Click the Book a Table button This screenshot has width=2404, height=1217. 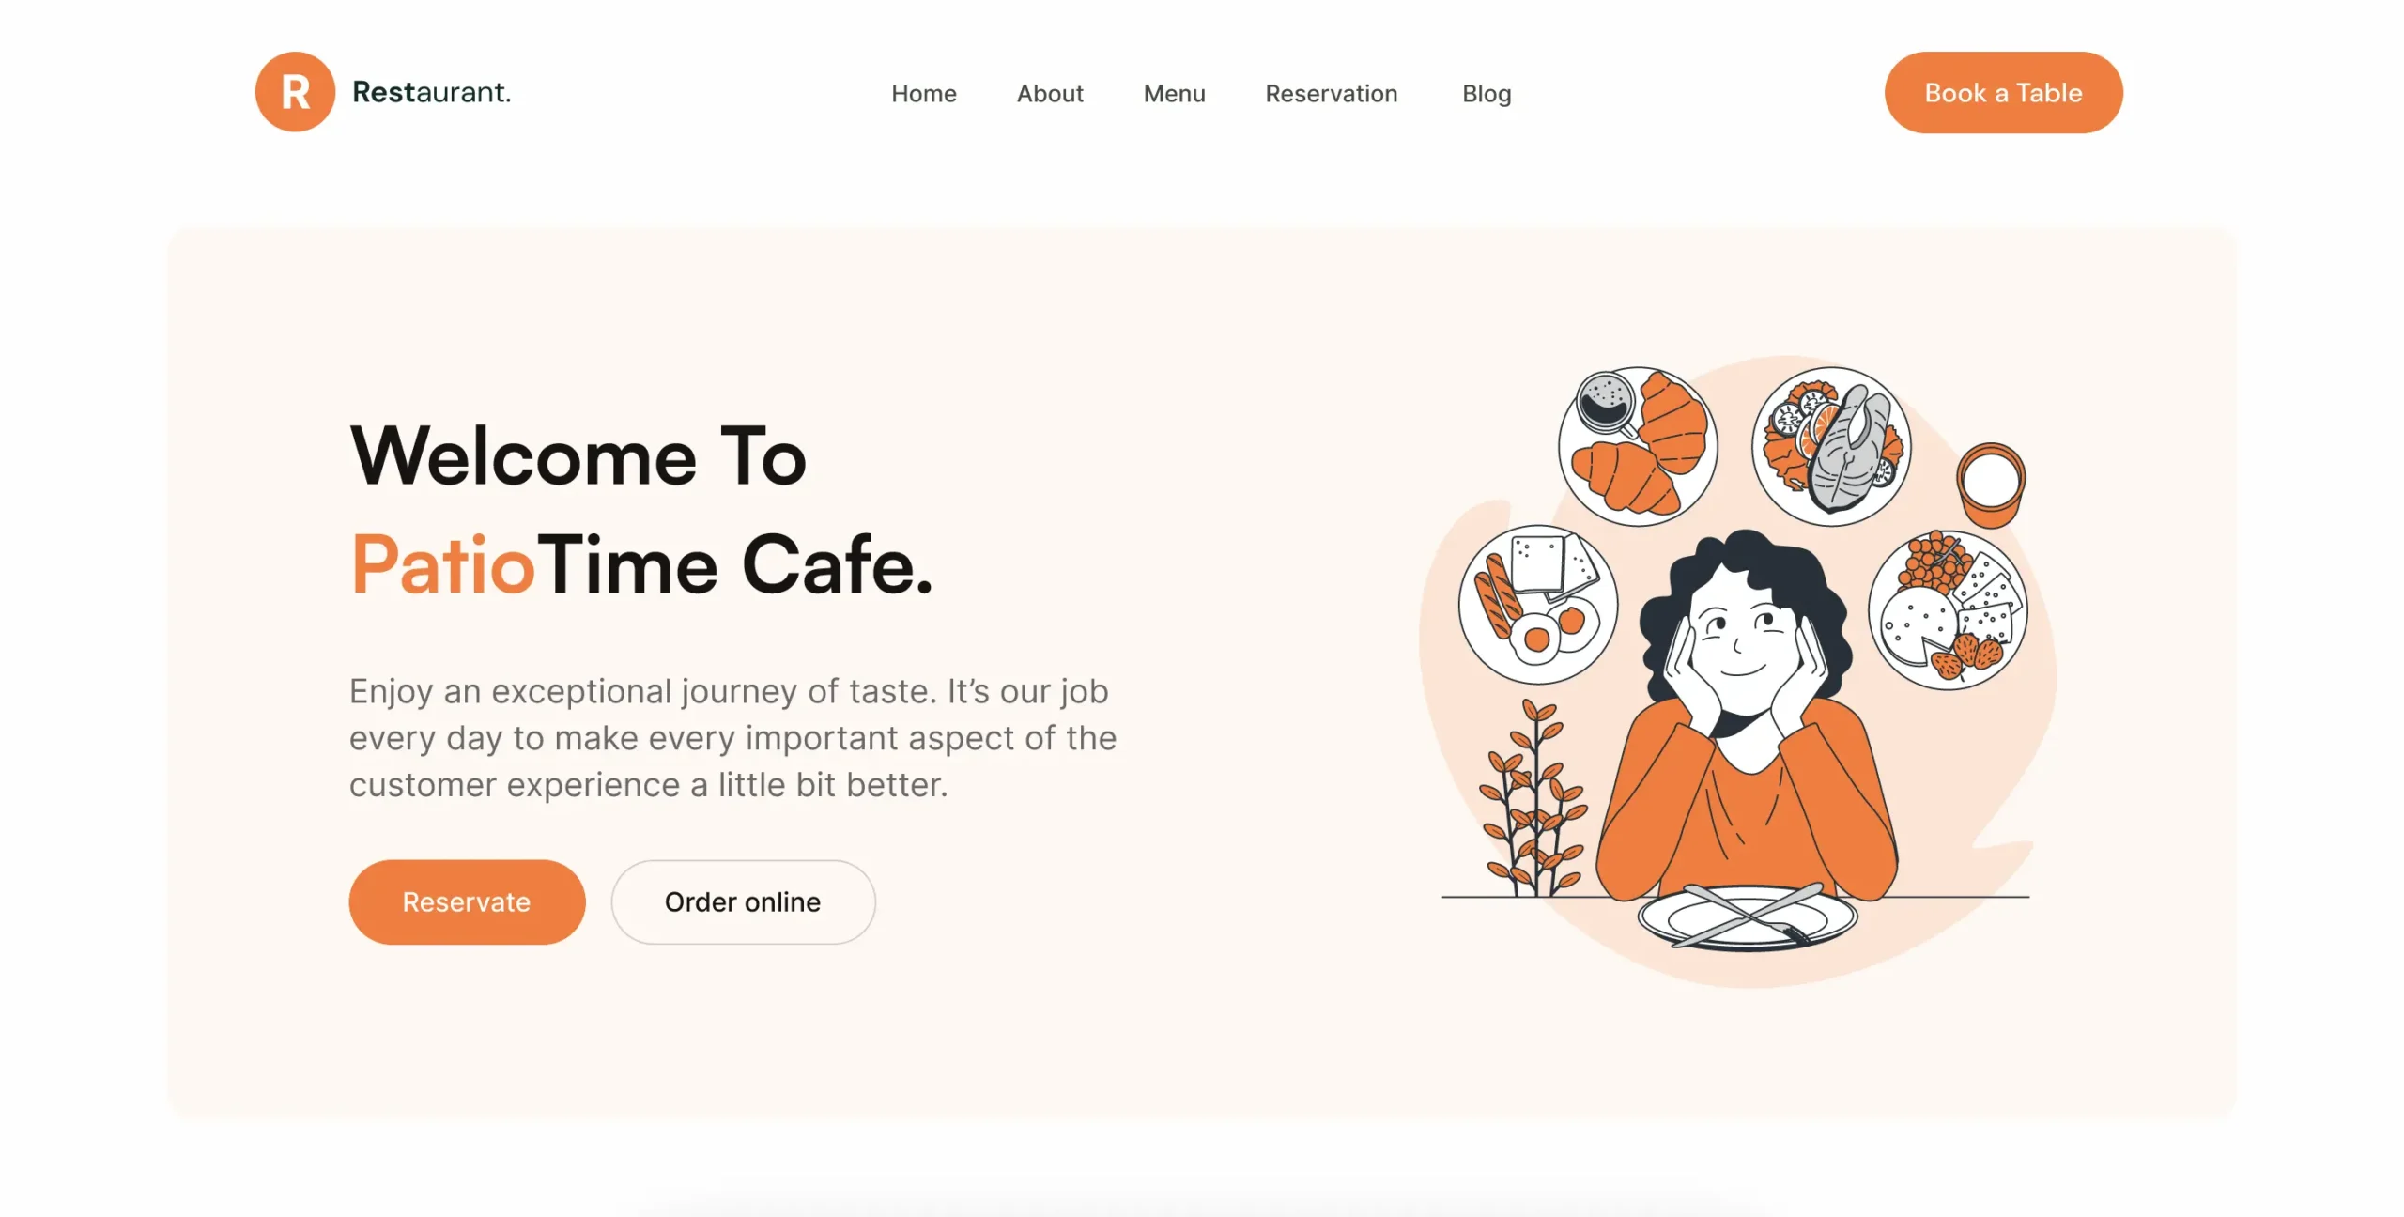(2003, 92)
